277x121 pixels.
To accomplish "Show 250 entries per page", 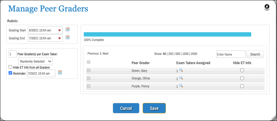I will (x=170, y=54).
